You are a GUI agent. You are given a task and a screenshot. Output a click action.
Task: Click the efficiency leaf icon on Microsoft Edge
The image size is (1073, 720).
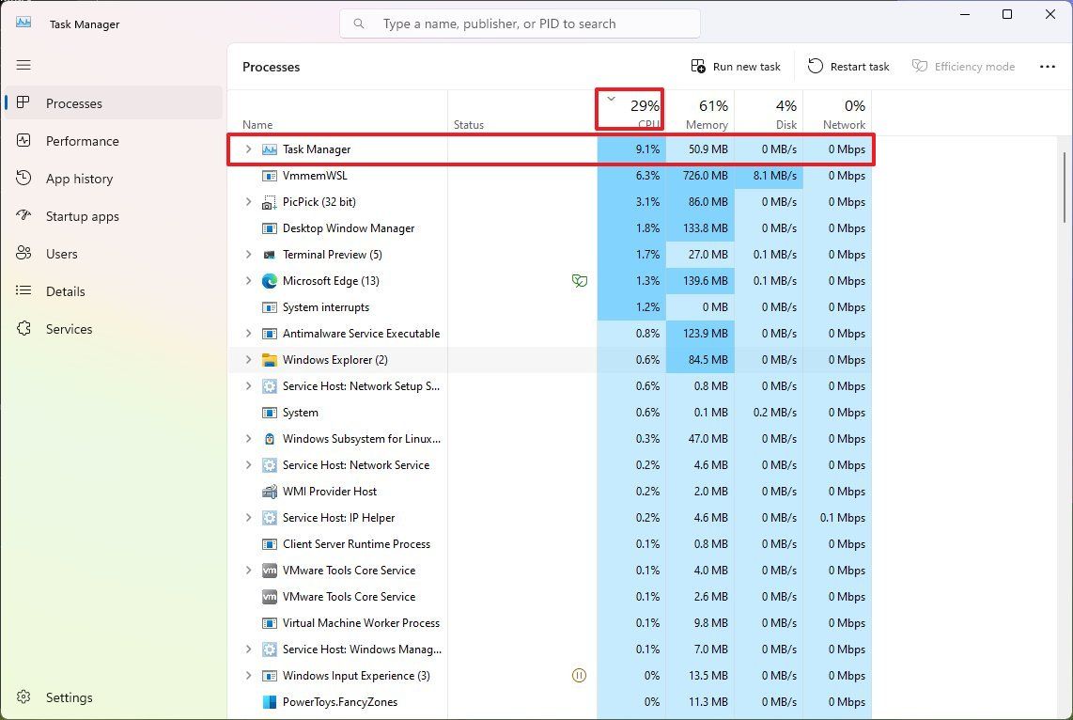click(581, 280)
